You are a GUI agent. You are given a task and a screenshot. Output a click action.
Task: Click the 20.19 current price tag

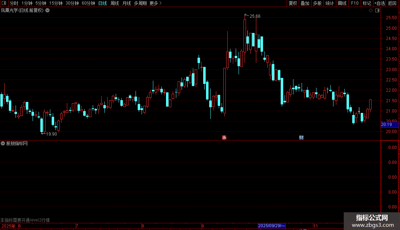[x=389, y=125]
